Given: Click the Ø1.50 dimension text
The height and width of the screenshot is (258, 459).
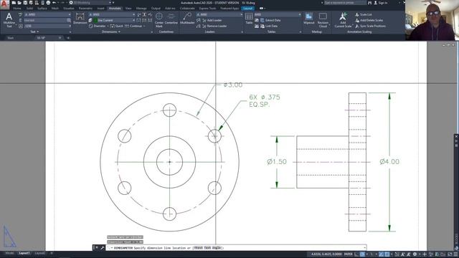Looking at the screenshot, I should point(277,161).
